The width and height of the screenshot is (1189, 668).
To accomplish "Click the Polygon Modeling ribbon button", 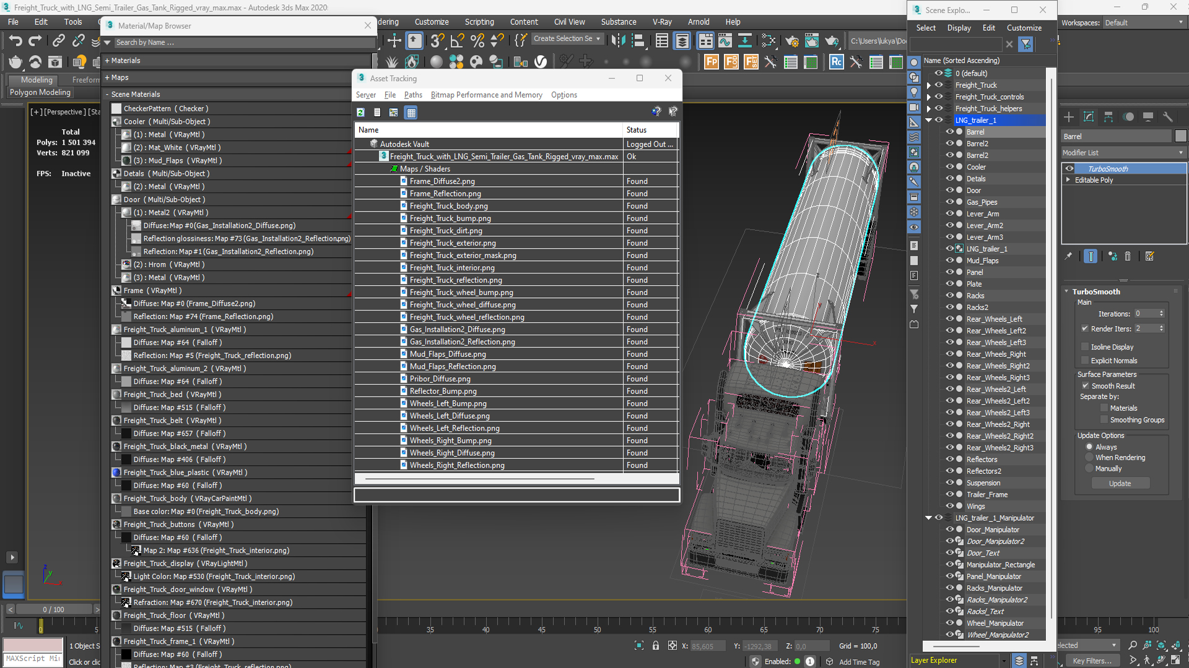I will tap(40, 92).
